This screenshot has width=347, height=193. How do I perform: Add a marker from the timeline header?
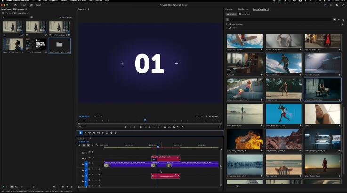click(93, 145)
